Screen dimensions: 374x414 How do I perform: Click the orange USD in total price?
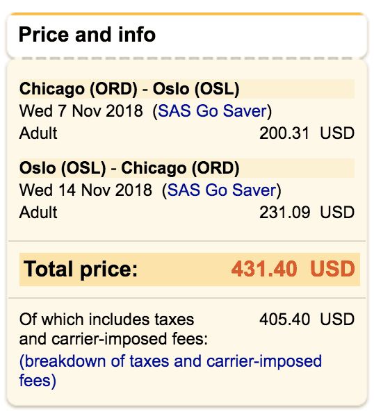point(332,269)
